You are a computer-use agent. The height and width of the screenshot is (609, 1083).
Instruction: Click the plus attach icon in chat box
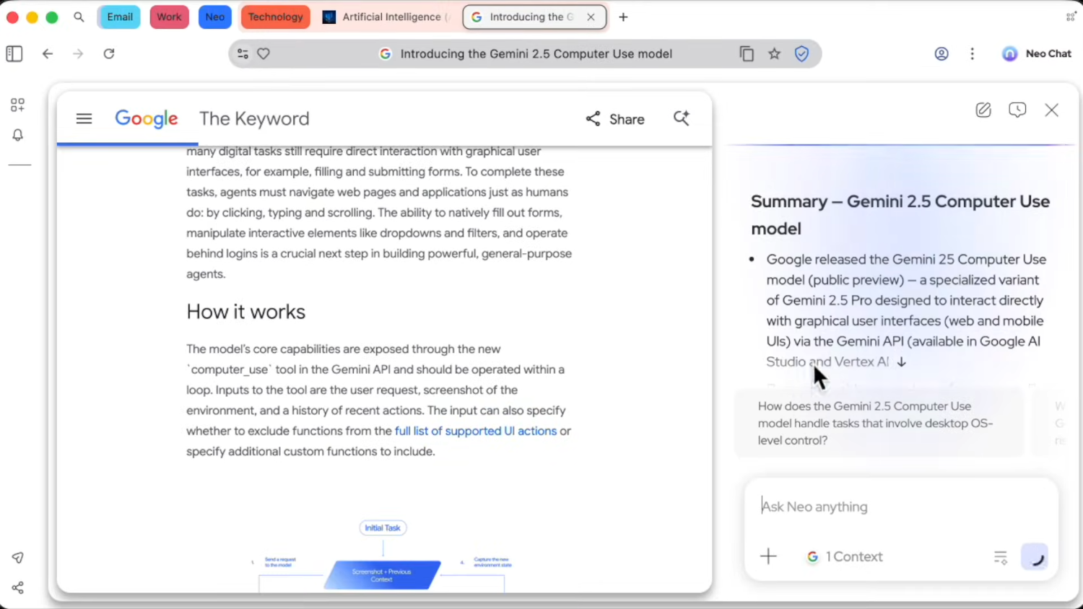pos(768,556)
